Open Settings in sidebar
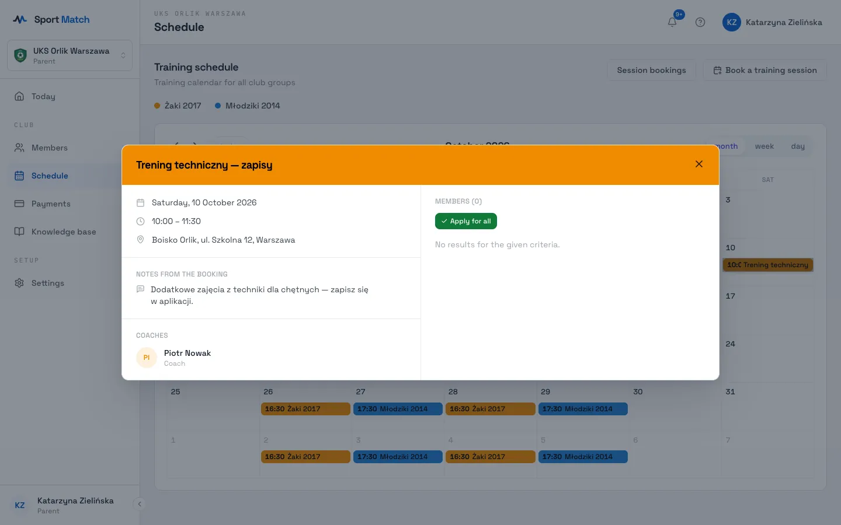 (x=70, y=283)
